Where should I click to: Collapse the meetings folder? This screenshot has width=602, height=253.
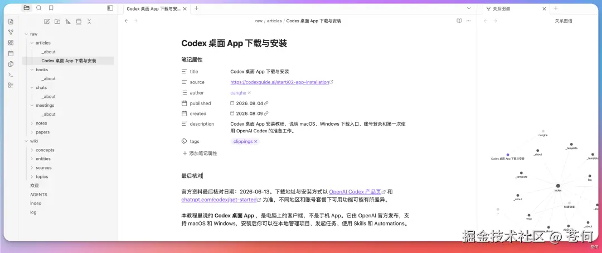pyautogui.click(x=32, y=105)
